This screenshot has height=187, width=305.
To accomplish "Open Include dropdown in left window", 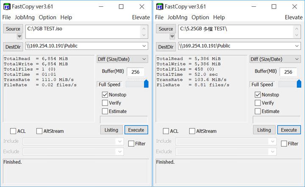I will tap(120, 141).
